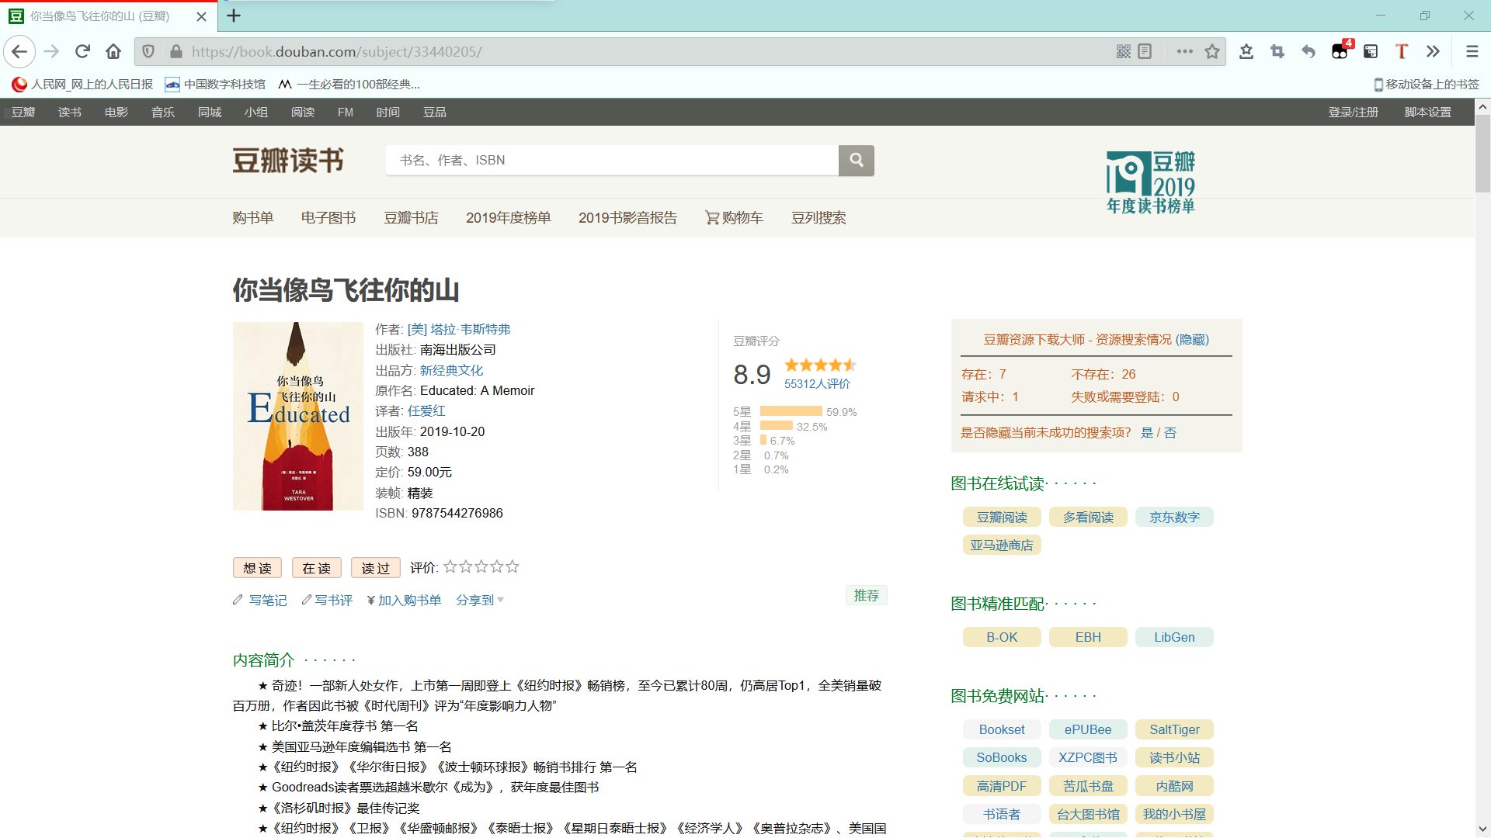Mark book as 读过
1491x838 pixels.
[x=375, y=568]
